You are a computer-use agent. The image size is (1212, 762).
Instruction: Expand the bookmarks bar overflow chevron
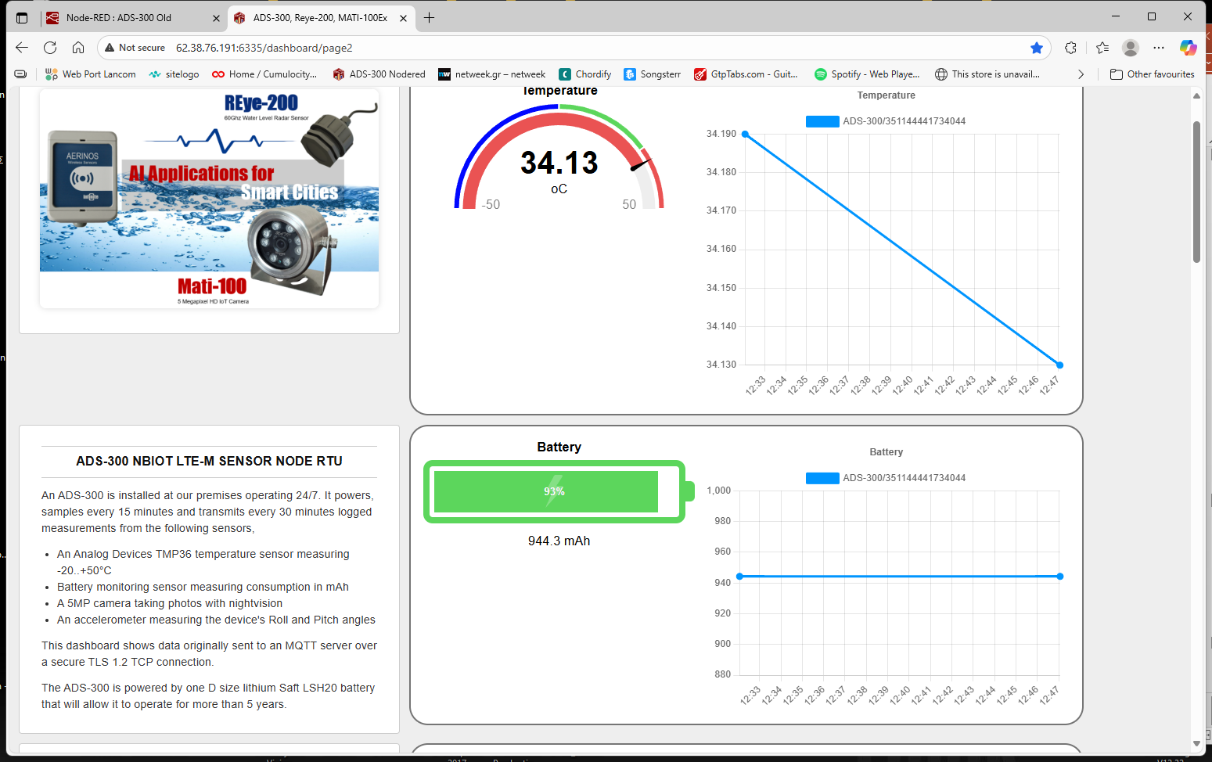coord(1081,74)
